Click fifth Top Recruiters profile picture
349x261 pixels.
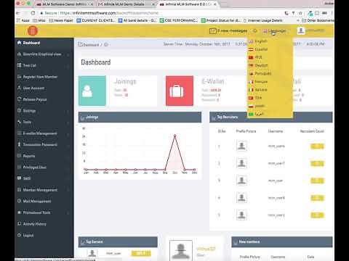click(241, 215)
